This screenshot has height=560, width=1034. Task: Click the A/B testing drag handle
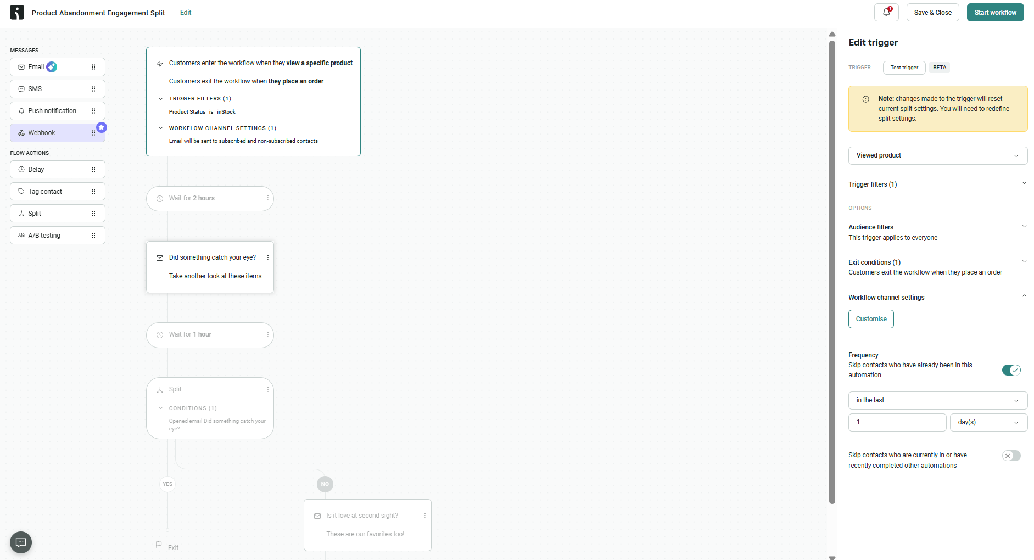tap(93, 236)
